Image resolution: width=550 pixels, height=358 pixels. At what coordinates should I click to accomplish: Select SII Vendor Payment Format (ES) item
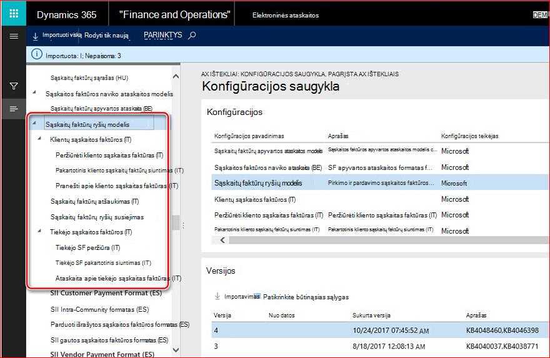click(102, 354)
